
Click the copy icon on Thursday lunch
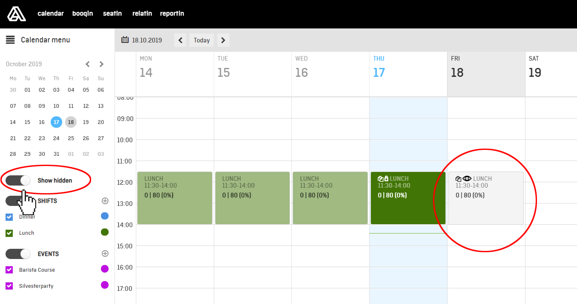[x=381, y=179]
